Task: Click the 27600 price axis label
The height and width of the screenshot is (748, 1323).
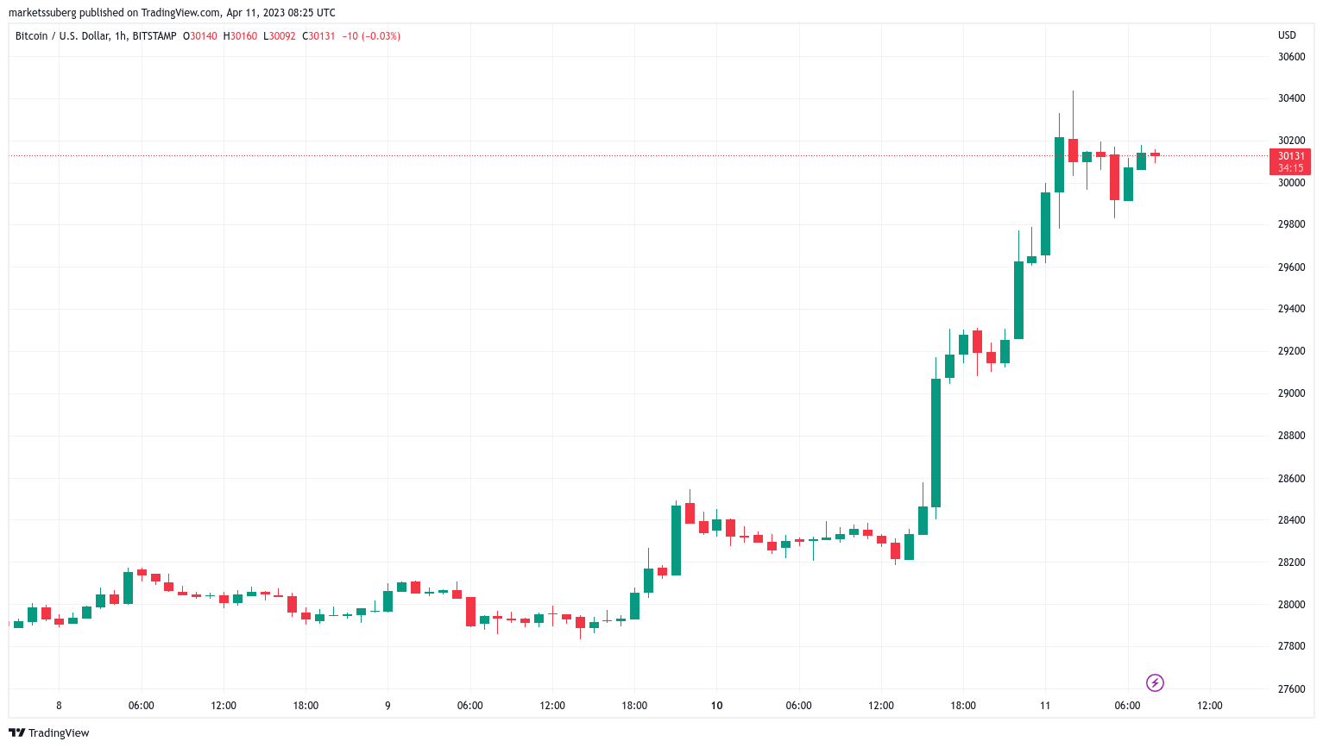Action: pos(1291,689)
